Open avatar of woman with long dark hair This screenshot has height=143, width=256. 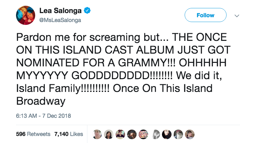108,134
